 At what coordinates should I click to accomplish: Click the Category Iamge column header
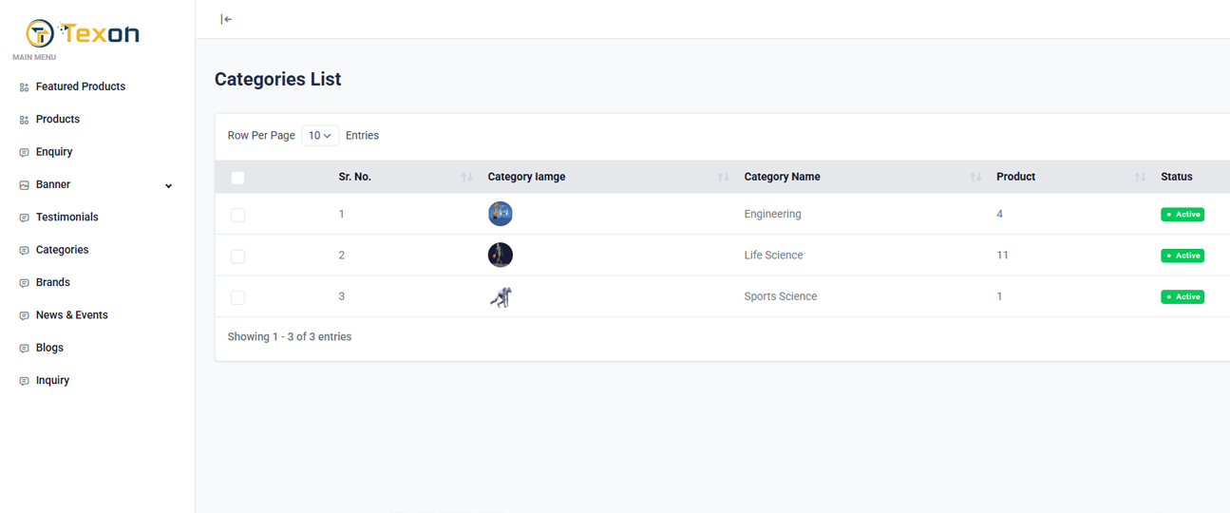tap(526, 177)
